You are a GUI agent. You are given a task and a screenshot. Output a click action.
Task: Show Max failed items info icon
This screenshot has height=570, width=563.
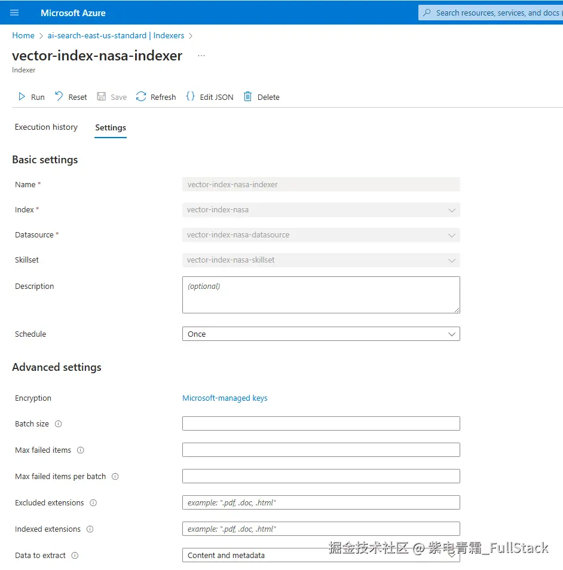(81, 450)
